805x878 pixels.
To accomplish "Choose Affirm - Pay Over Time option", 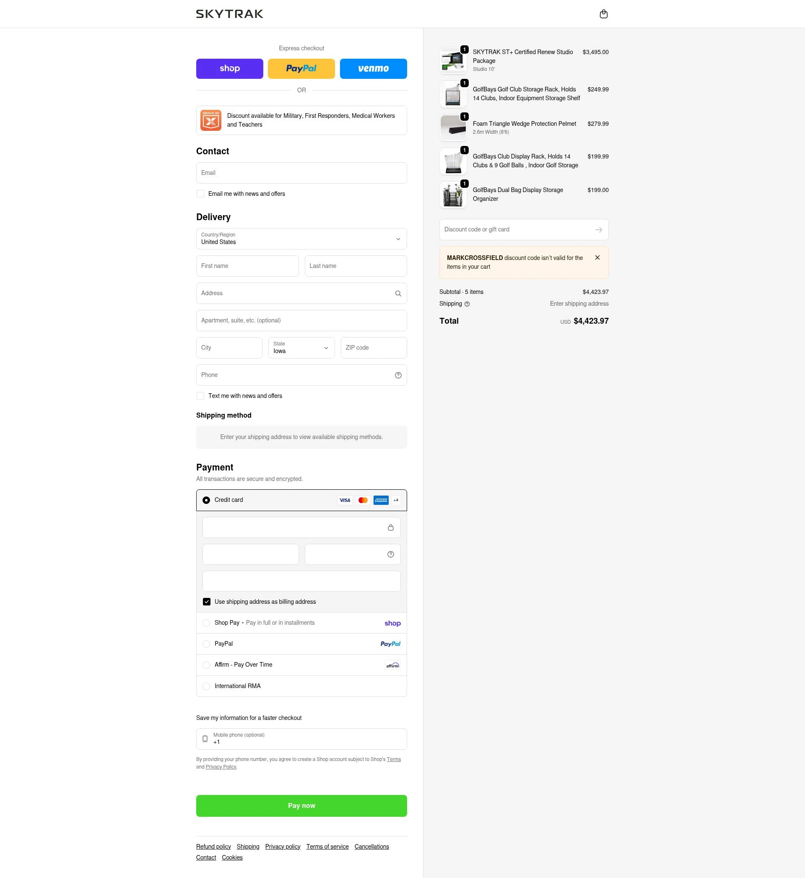I will [206, 665].
